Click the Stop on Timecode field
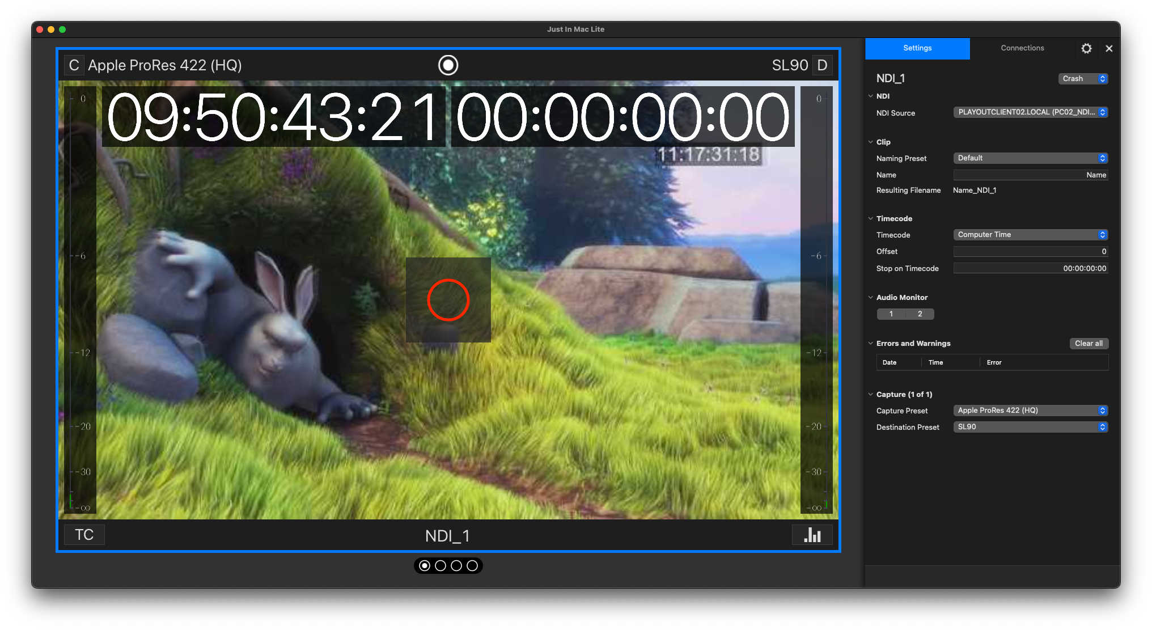1152x630 pixels. (x=1031, y=269)
